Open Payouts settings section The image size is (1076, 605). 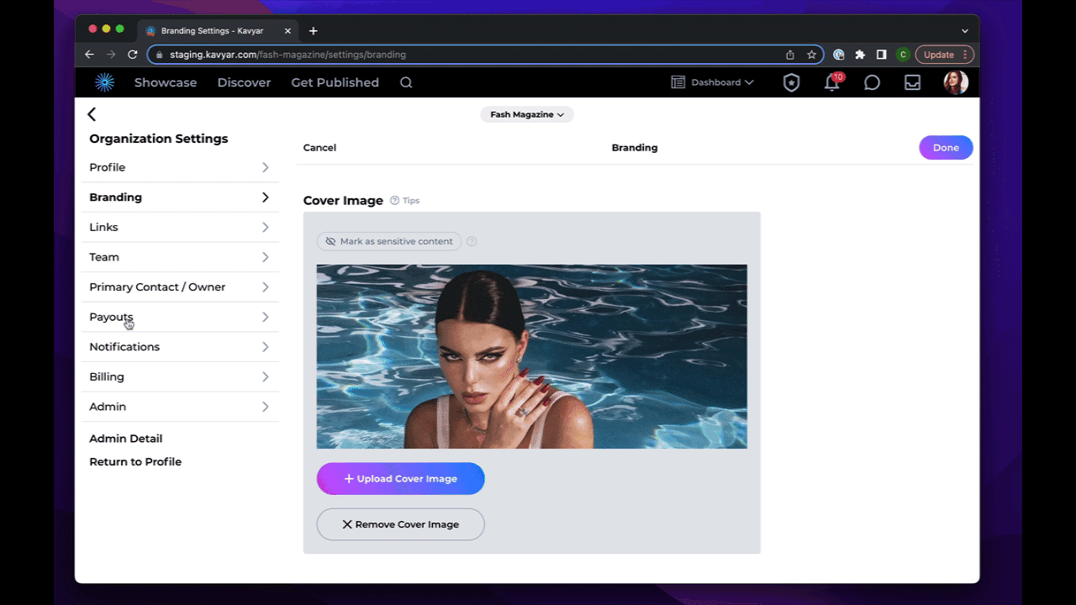pos(180,317)
